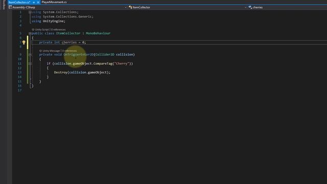Click the 'Destroy' call on line 13

[x=60, y=73]
